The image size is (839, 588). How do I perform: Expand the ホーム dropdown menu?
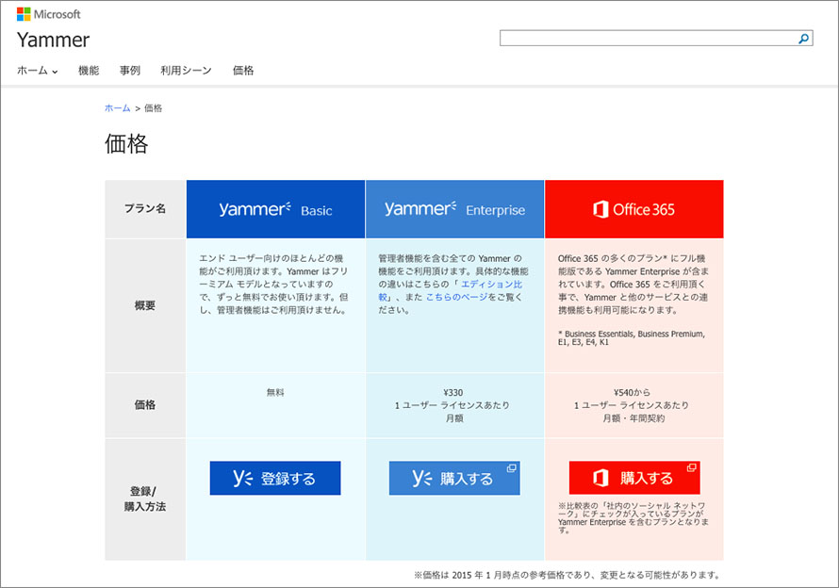coord(37,71)
